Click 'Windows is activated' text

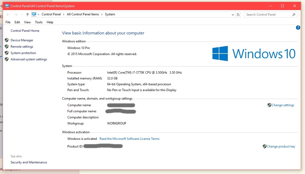point(82,139)
